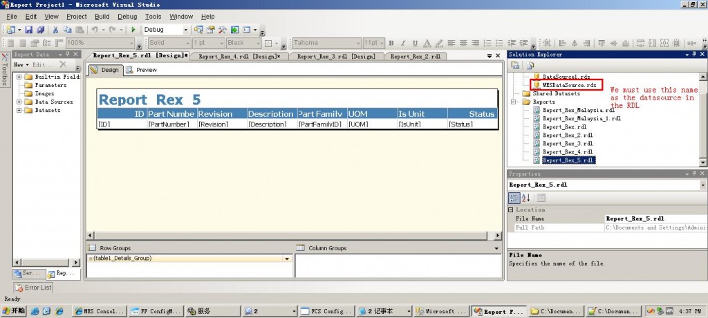Click the Save toolbar icon

(x=28, y=30)
